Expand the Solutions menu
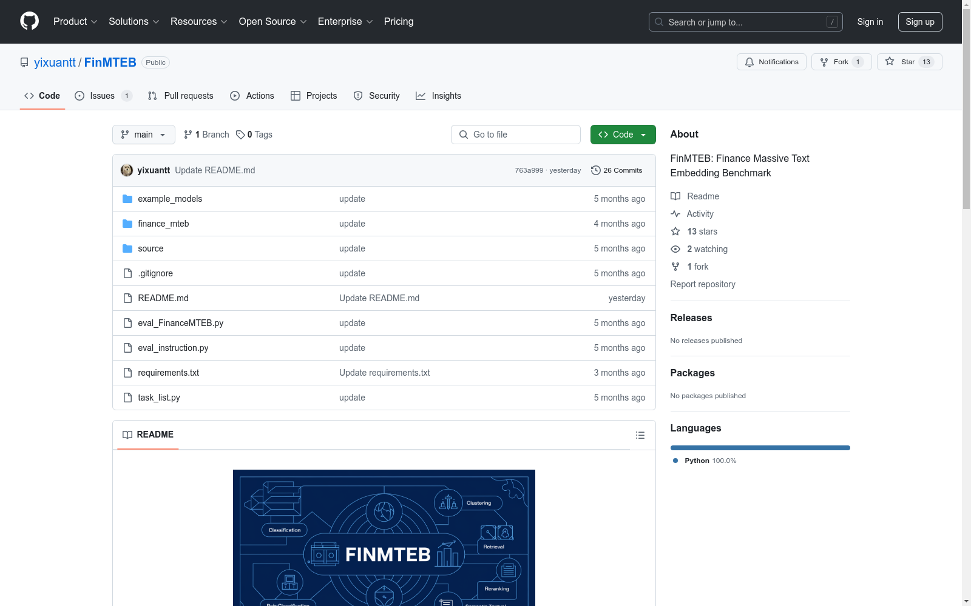Viewport: 971px width, 606px height. [x=134, y=22]
